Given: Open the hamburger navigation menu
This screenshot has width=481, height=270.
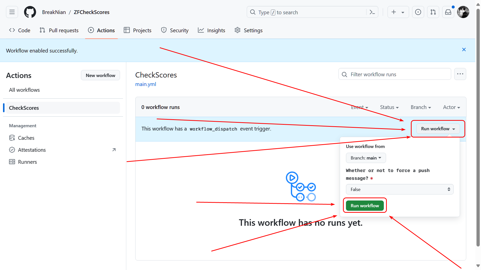Looking at the screenshot, I should [x=12, y=12].
